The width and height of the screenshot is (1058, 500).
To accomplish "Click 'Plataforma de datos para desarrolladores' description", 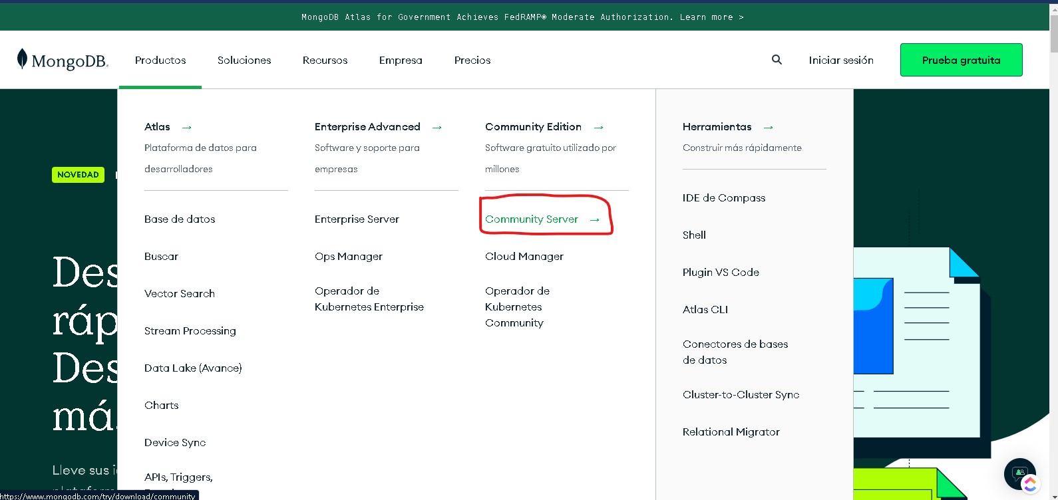I will click(200, 158).
